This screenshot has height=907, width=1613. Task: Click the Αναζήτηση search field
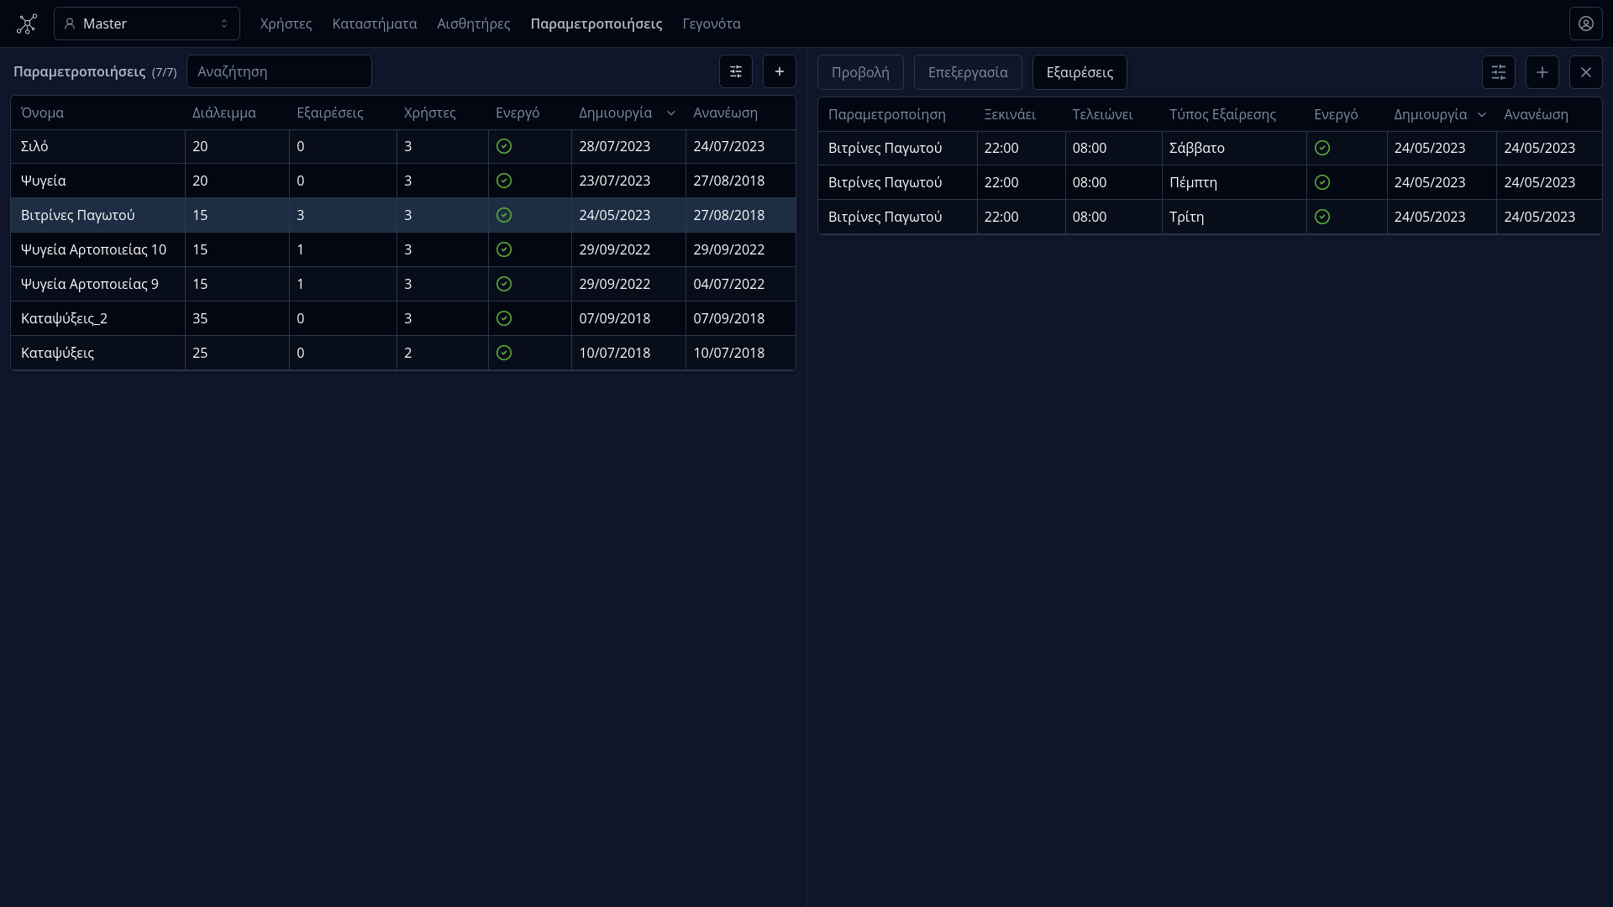pos(279,71)
